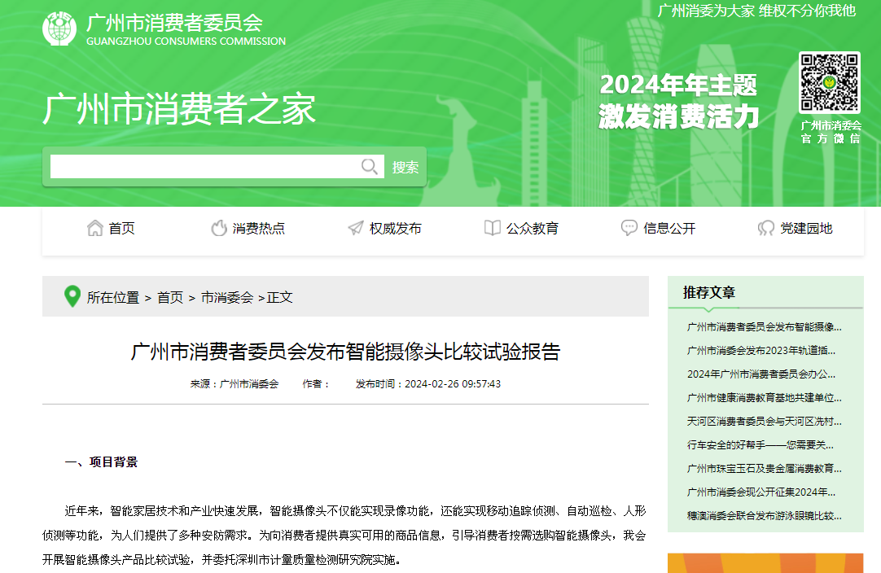Open recommended article about 2023年轨道插座
The height and width of the screenshot is (573, 881).
(761, 351)
